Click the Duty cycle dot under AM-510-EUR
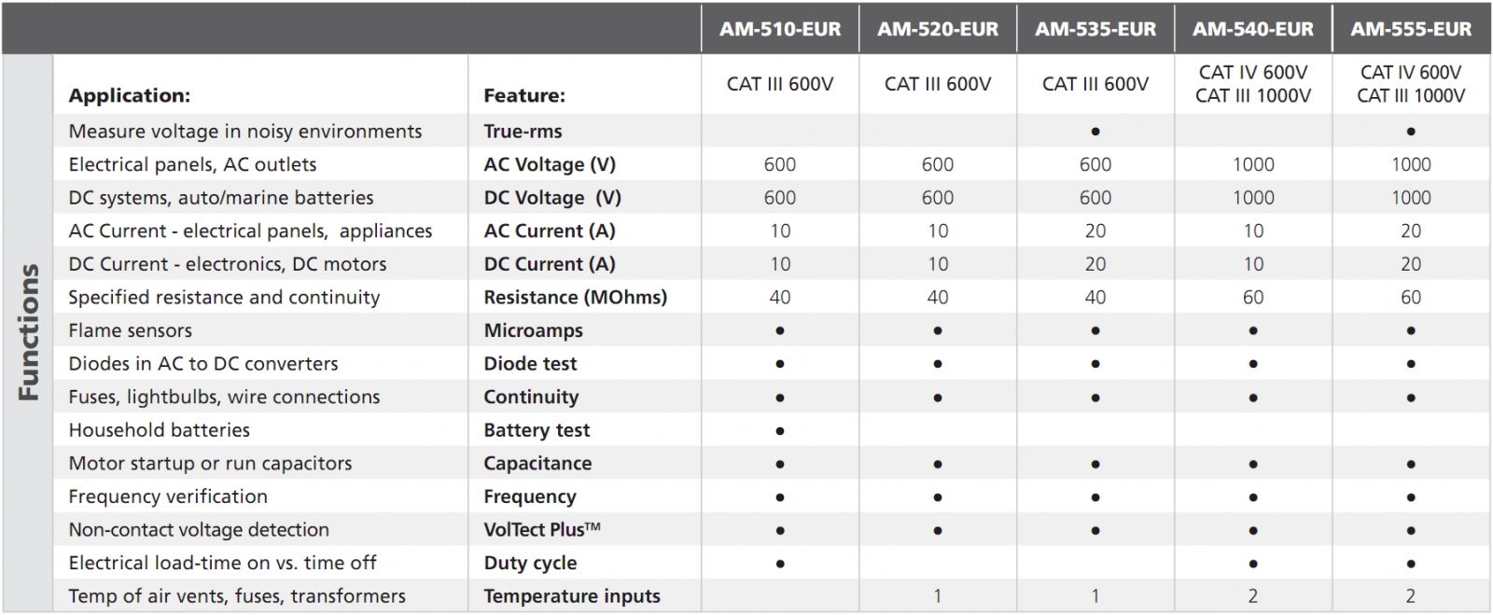This screenshot has width=1493, height=615. click(x=780, y=564)
